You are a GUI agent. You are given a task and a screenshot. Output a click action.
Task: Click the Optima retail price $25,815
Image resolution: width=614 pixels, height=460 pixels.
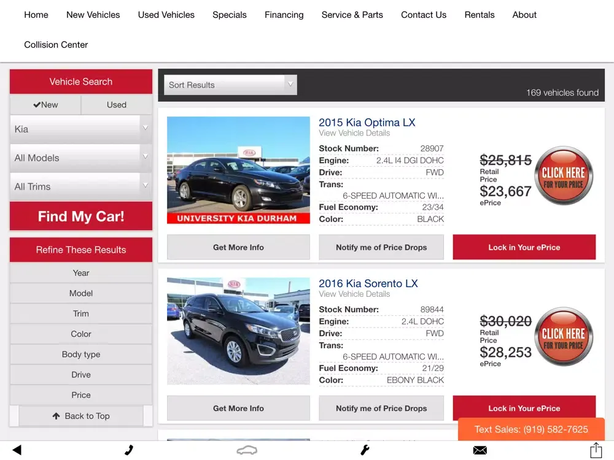point(505,160)
